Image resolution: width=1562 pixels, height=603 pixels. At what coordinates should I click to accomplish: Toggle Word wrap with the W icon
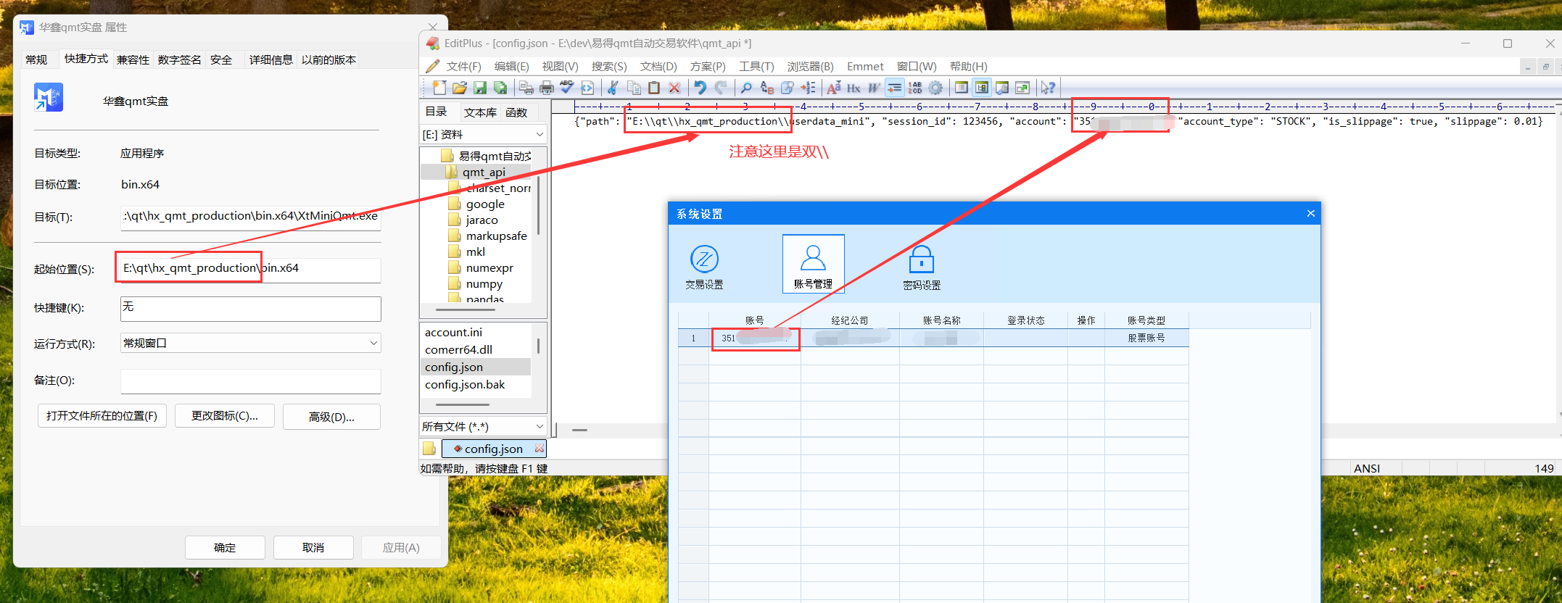click(874, 88)
